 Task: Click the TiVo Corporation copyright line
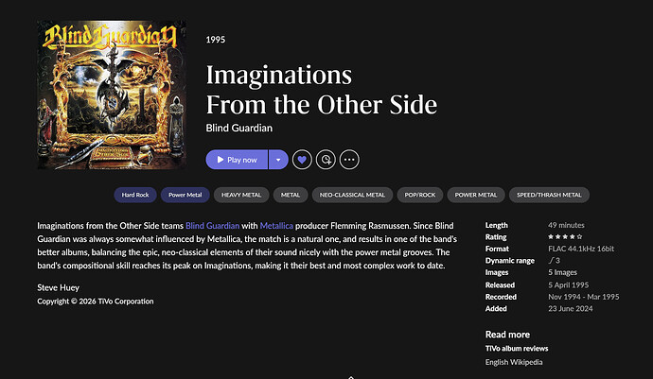(x=96, y=301)
